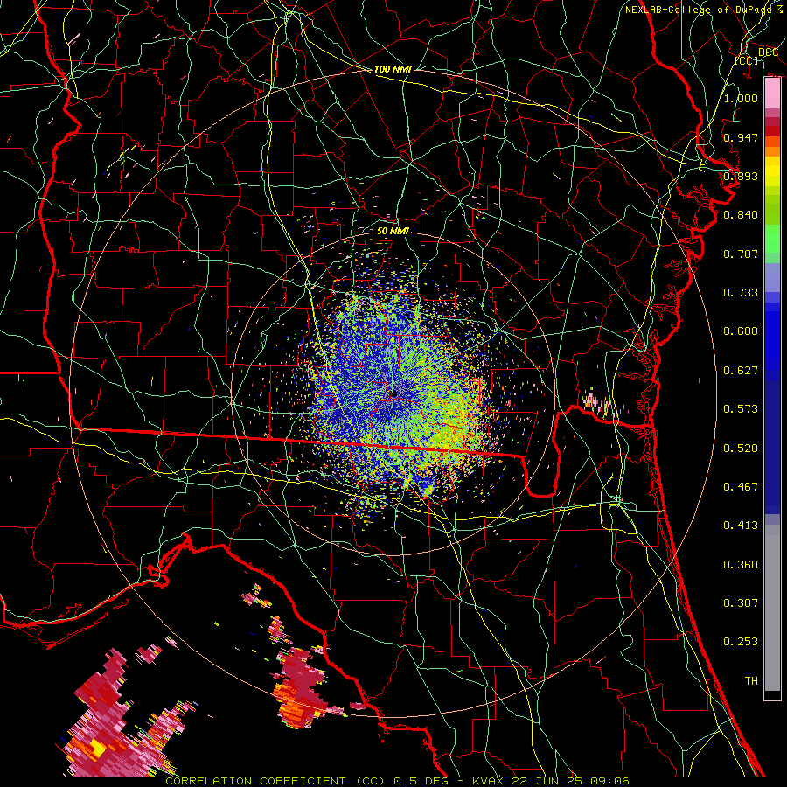787x787 pixels.
Task: Select the bright green segment of color bar
Action: [x=772, y=238]
